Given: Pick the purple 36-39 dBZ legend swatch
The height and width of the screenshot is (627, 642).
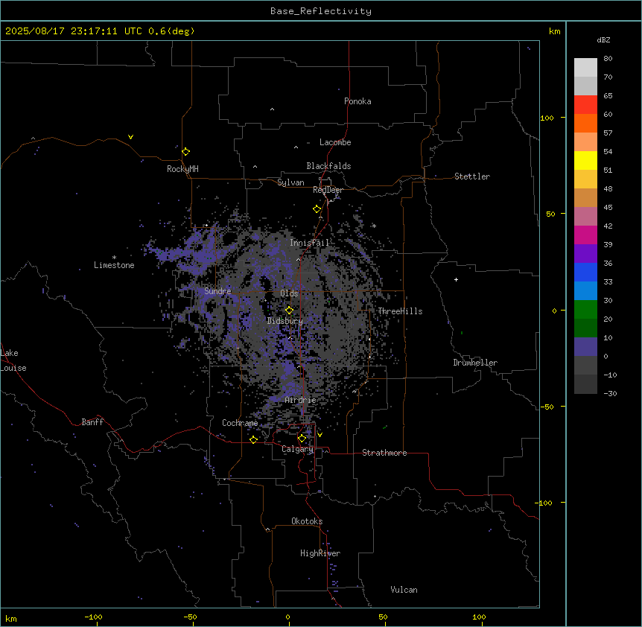Looking at the screenshot, I should 585,254.
